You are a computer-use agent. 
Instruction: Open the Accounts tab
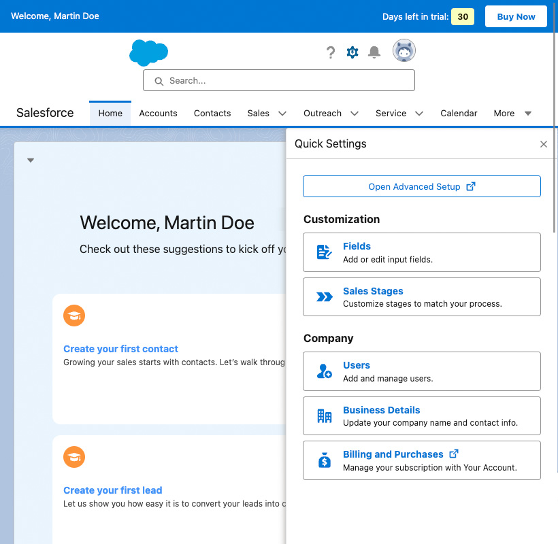158,113
